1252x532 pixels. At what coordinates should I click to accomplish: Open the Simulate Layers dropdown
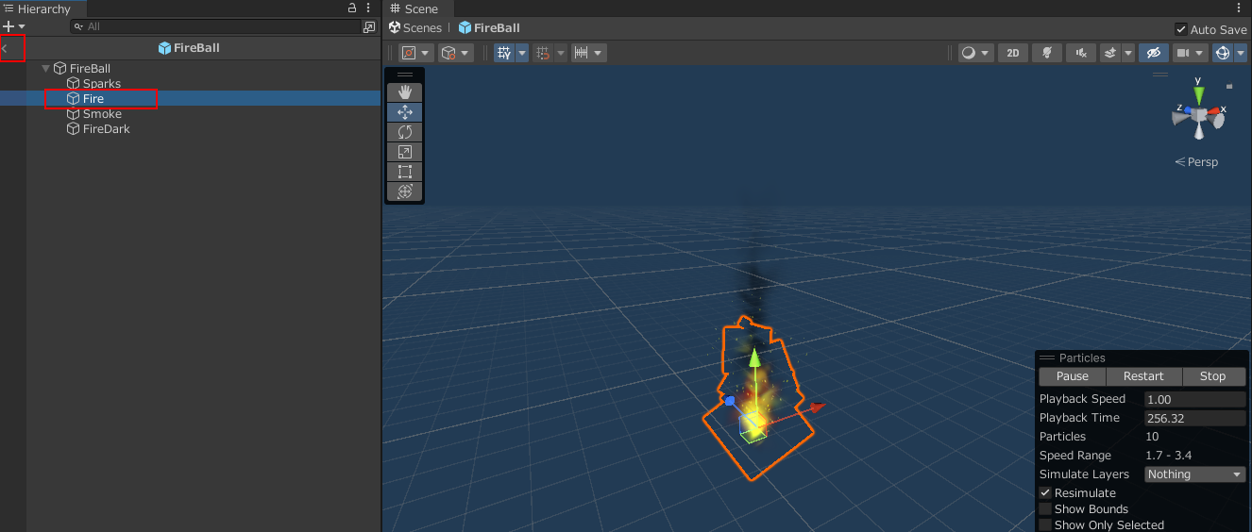coord(1194,474)
